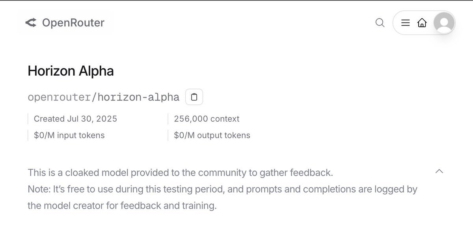The image size is (473, 246).
Task: Click the OpenRouter brand name text
Action: 73,23
